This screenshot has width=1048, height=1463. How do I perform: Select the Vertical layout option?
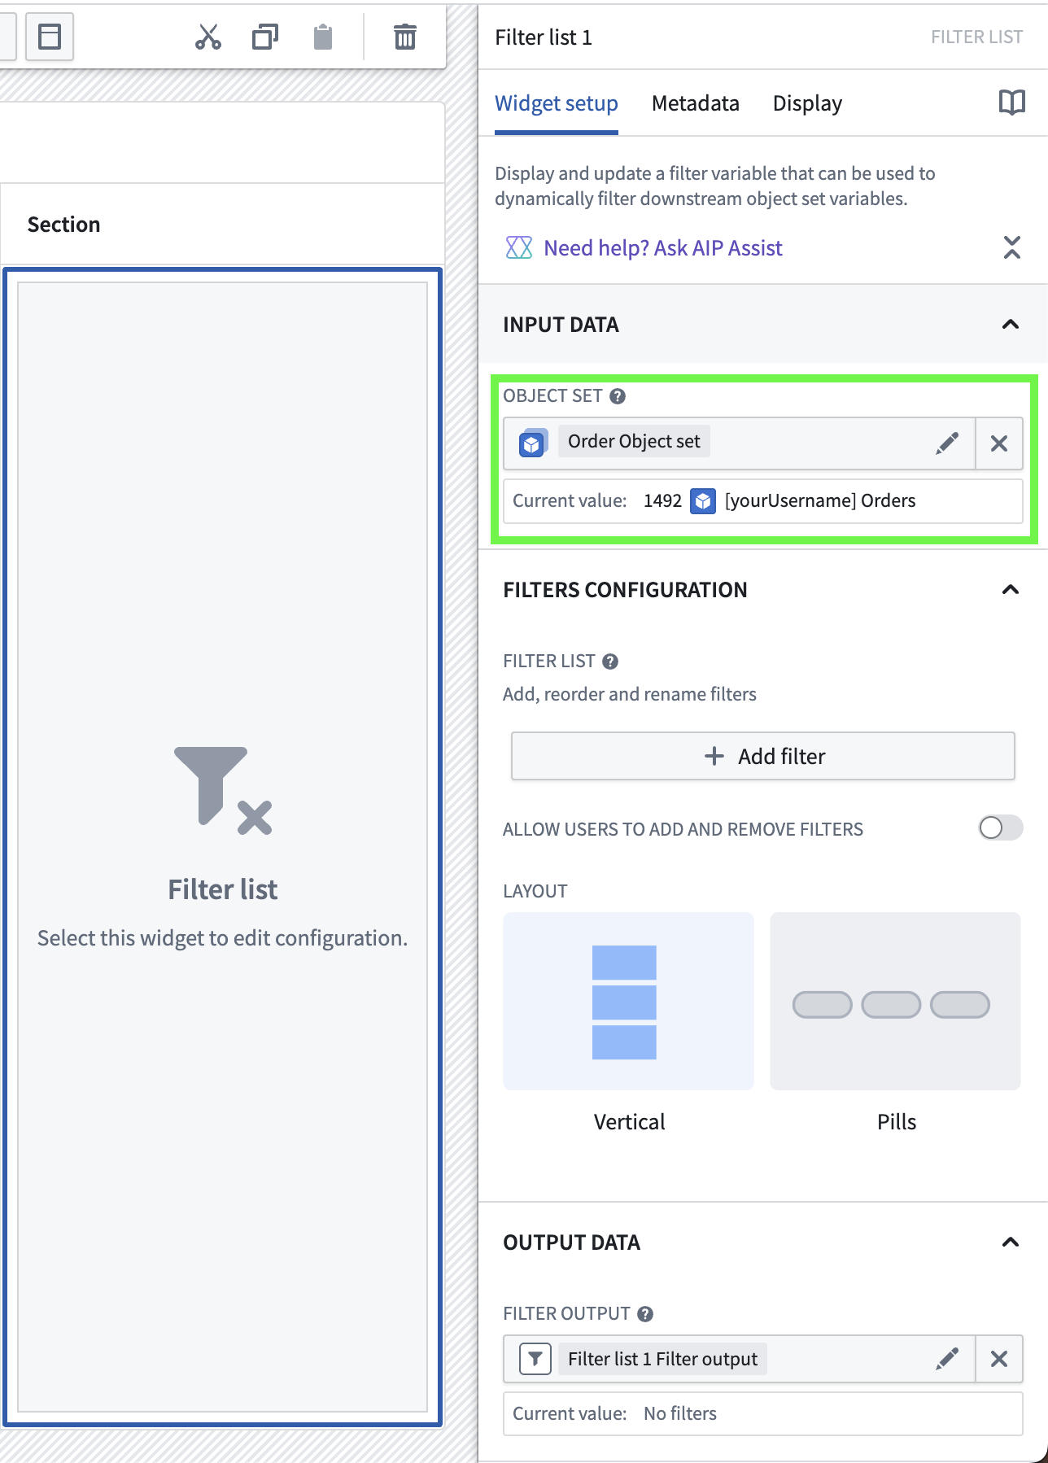pyautogui.click(x=628, y=1002)
